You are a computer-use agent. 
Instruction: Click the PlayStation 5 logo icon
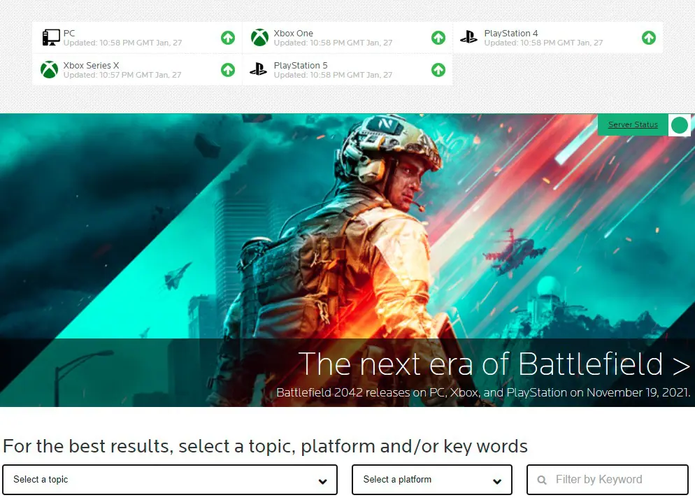(x=259, y=69)
